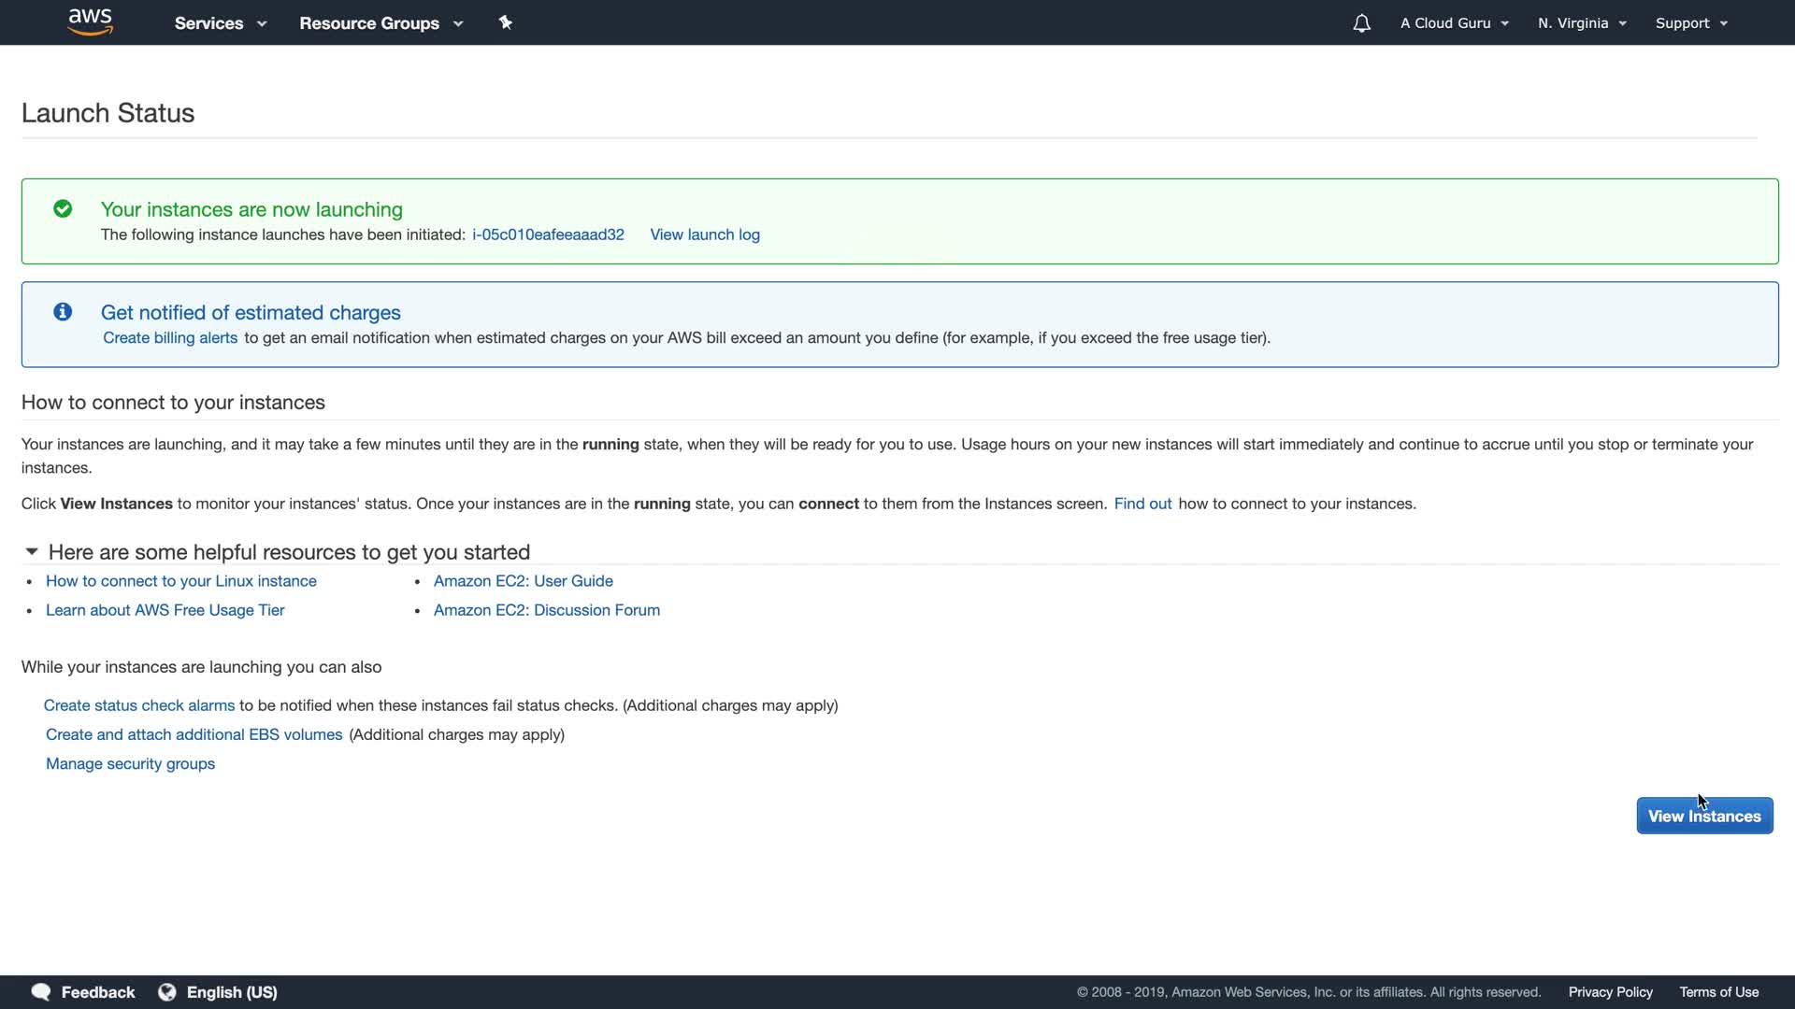
Task: Click the pin shortcuts icon in navbar
Action: [x=506, y=22]
